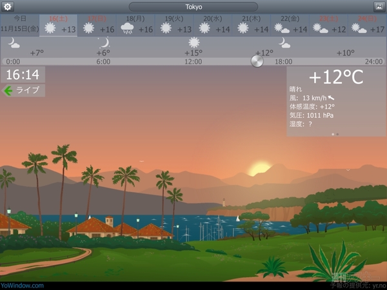Select the 22(金) forecast day tab
Screen dimensions: 387x290
click(290, 25)
